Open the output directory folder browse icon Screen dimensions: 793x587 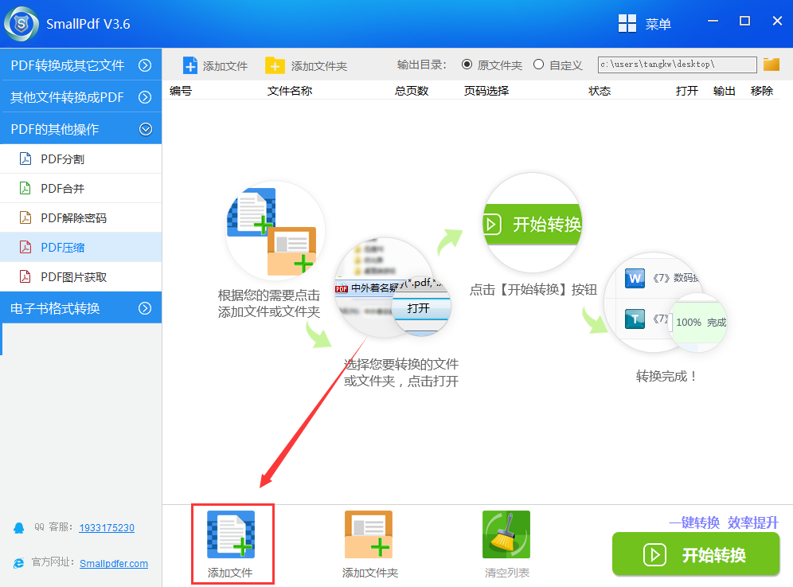pyautogui.click(x=771, y=65)
